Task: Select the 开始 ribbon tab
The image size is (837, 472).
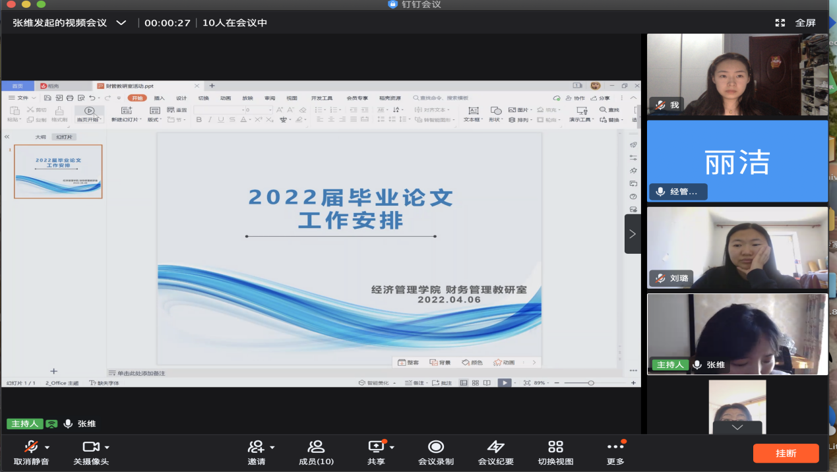Action: pos(137,98)
